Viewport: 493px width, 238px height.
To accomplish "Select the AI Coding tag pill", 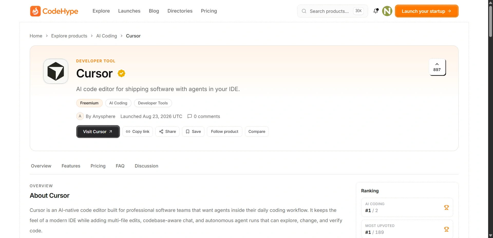I will click(118, 103).
